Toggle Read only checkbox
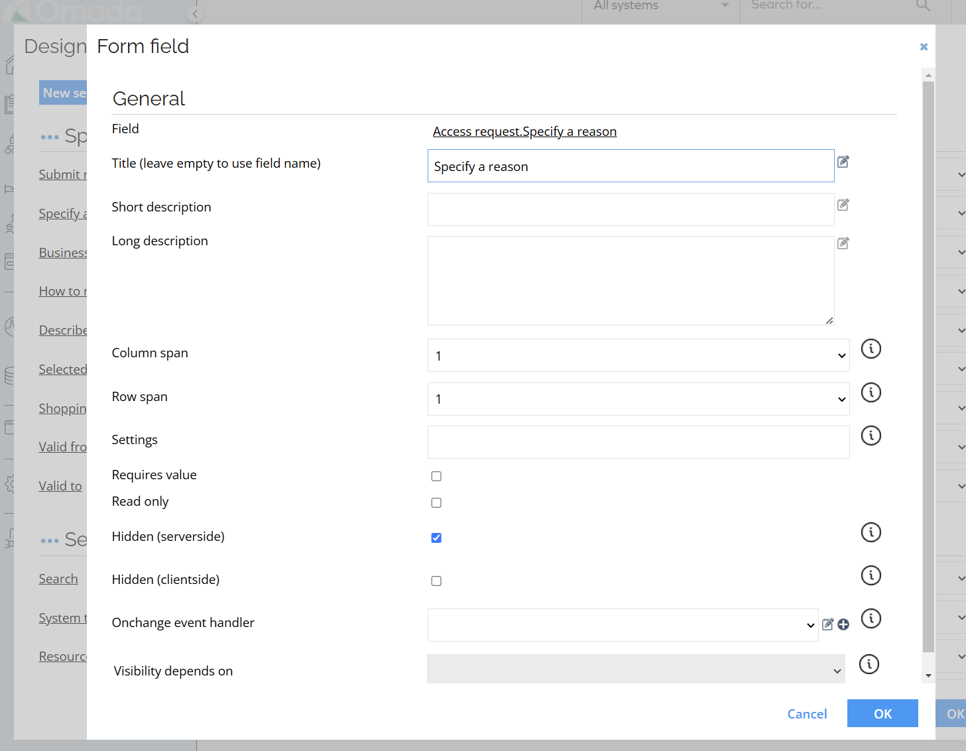This screenshot has height=751, width=966. point(436,503)
